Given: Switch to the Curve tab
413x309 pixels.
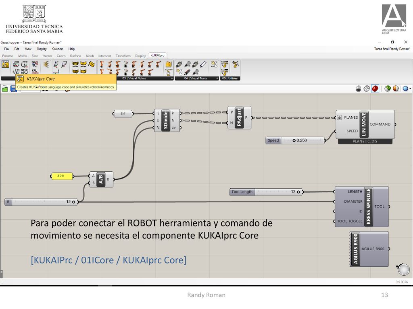Looking at the screenshot, I should pos(61,56).
